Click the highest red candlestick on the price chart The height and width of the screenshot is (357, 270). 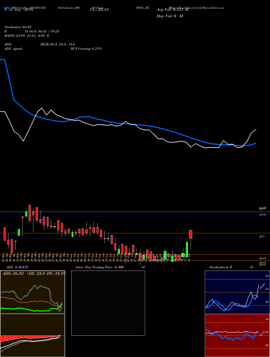(x=30, y=213)
